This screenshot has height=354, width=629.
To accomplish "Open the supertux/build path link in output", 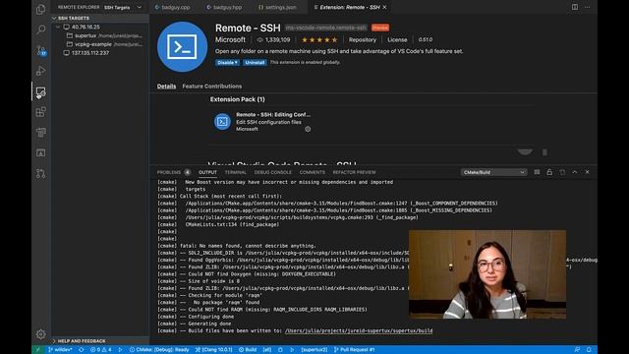I will pyautogui.click(x=359, y=330).
